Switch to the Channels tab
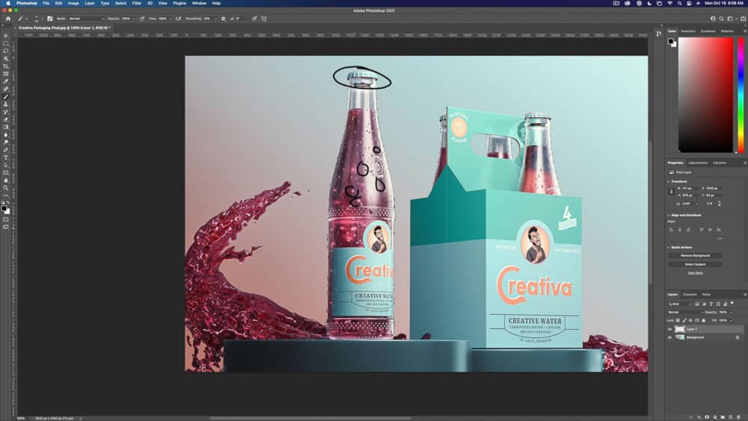 [690, 295]
